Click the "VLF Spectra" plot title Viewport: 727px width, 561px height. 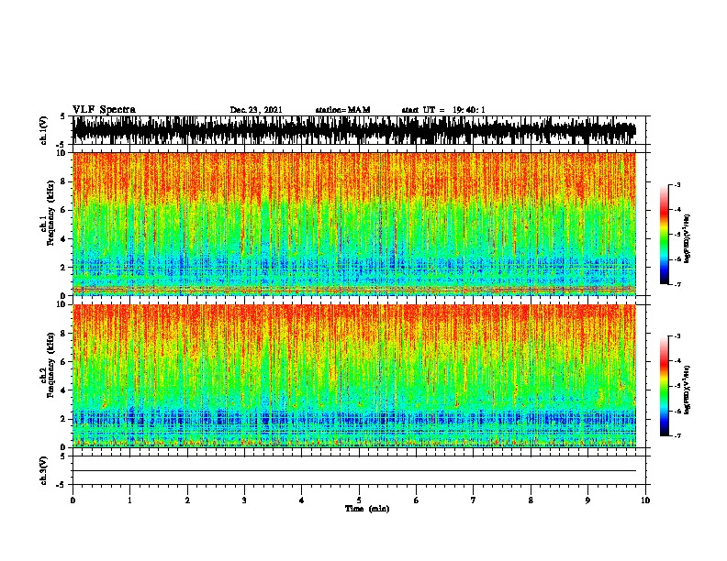tap(104, 110)
